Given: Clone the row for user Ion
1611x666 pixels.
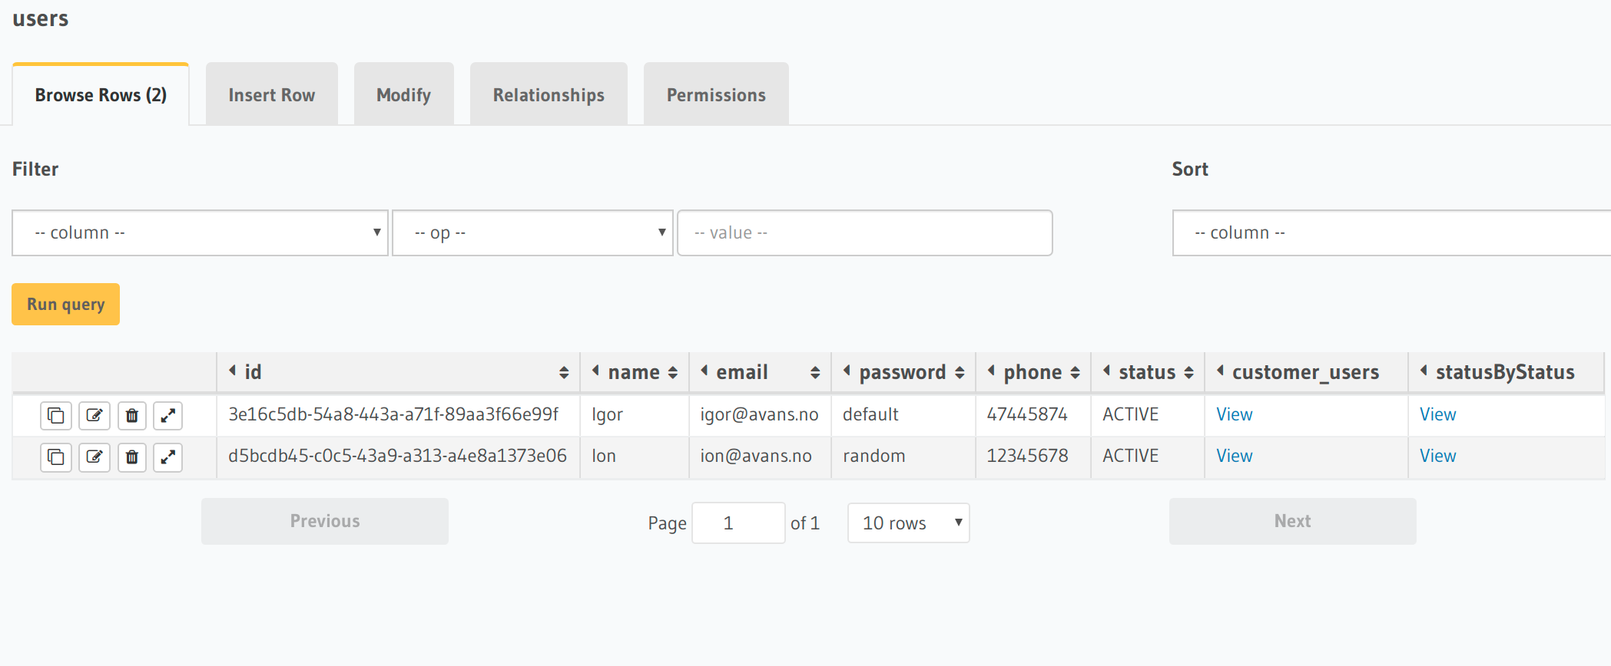Looking at the screenshot, I should [x=55, y=457].
